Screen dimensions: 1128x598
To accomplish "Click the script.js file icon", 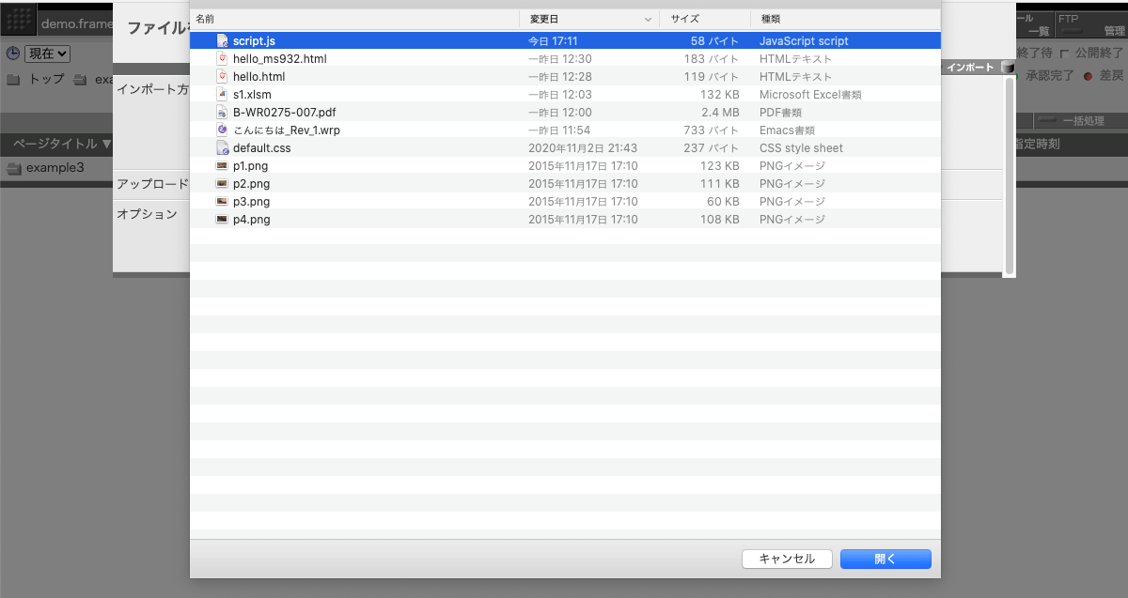I will (x=223, y=41).
